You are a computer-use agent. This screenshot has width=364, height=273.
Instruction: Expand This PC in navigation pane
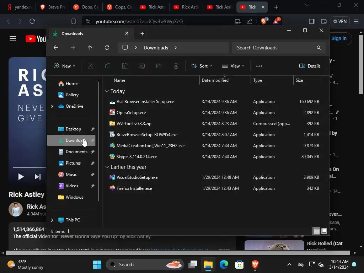tap(52, 220)
